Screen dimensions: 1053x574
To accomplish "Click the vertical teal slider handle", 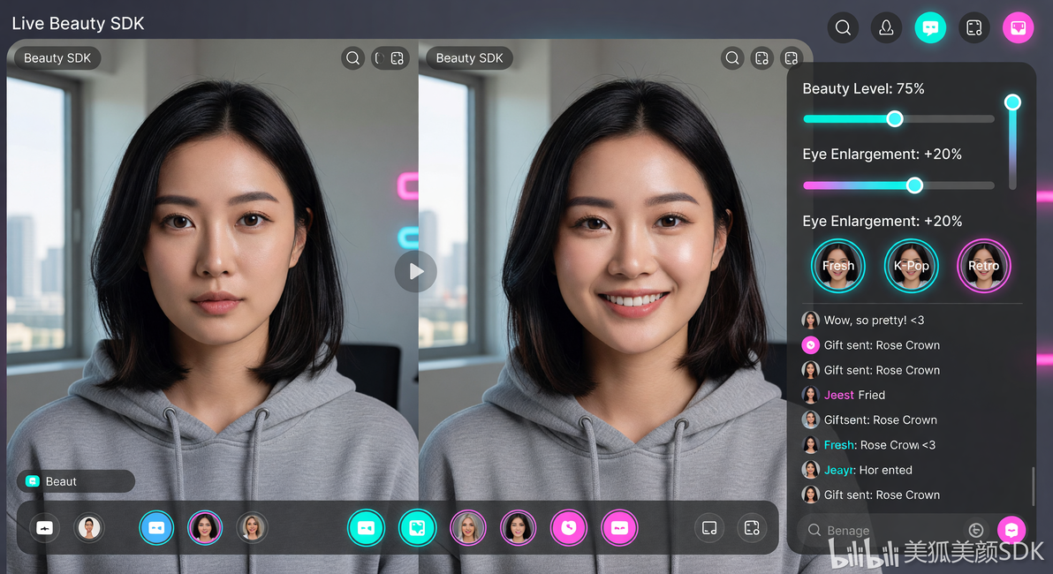I will (x=1012, y=102).
